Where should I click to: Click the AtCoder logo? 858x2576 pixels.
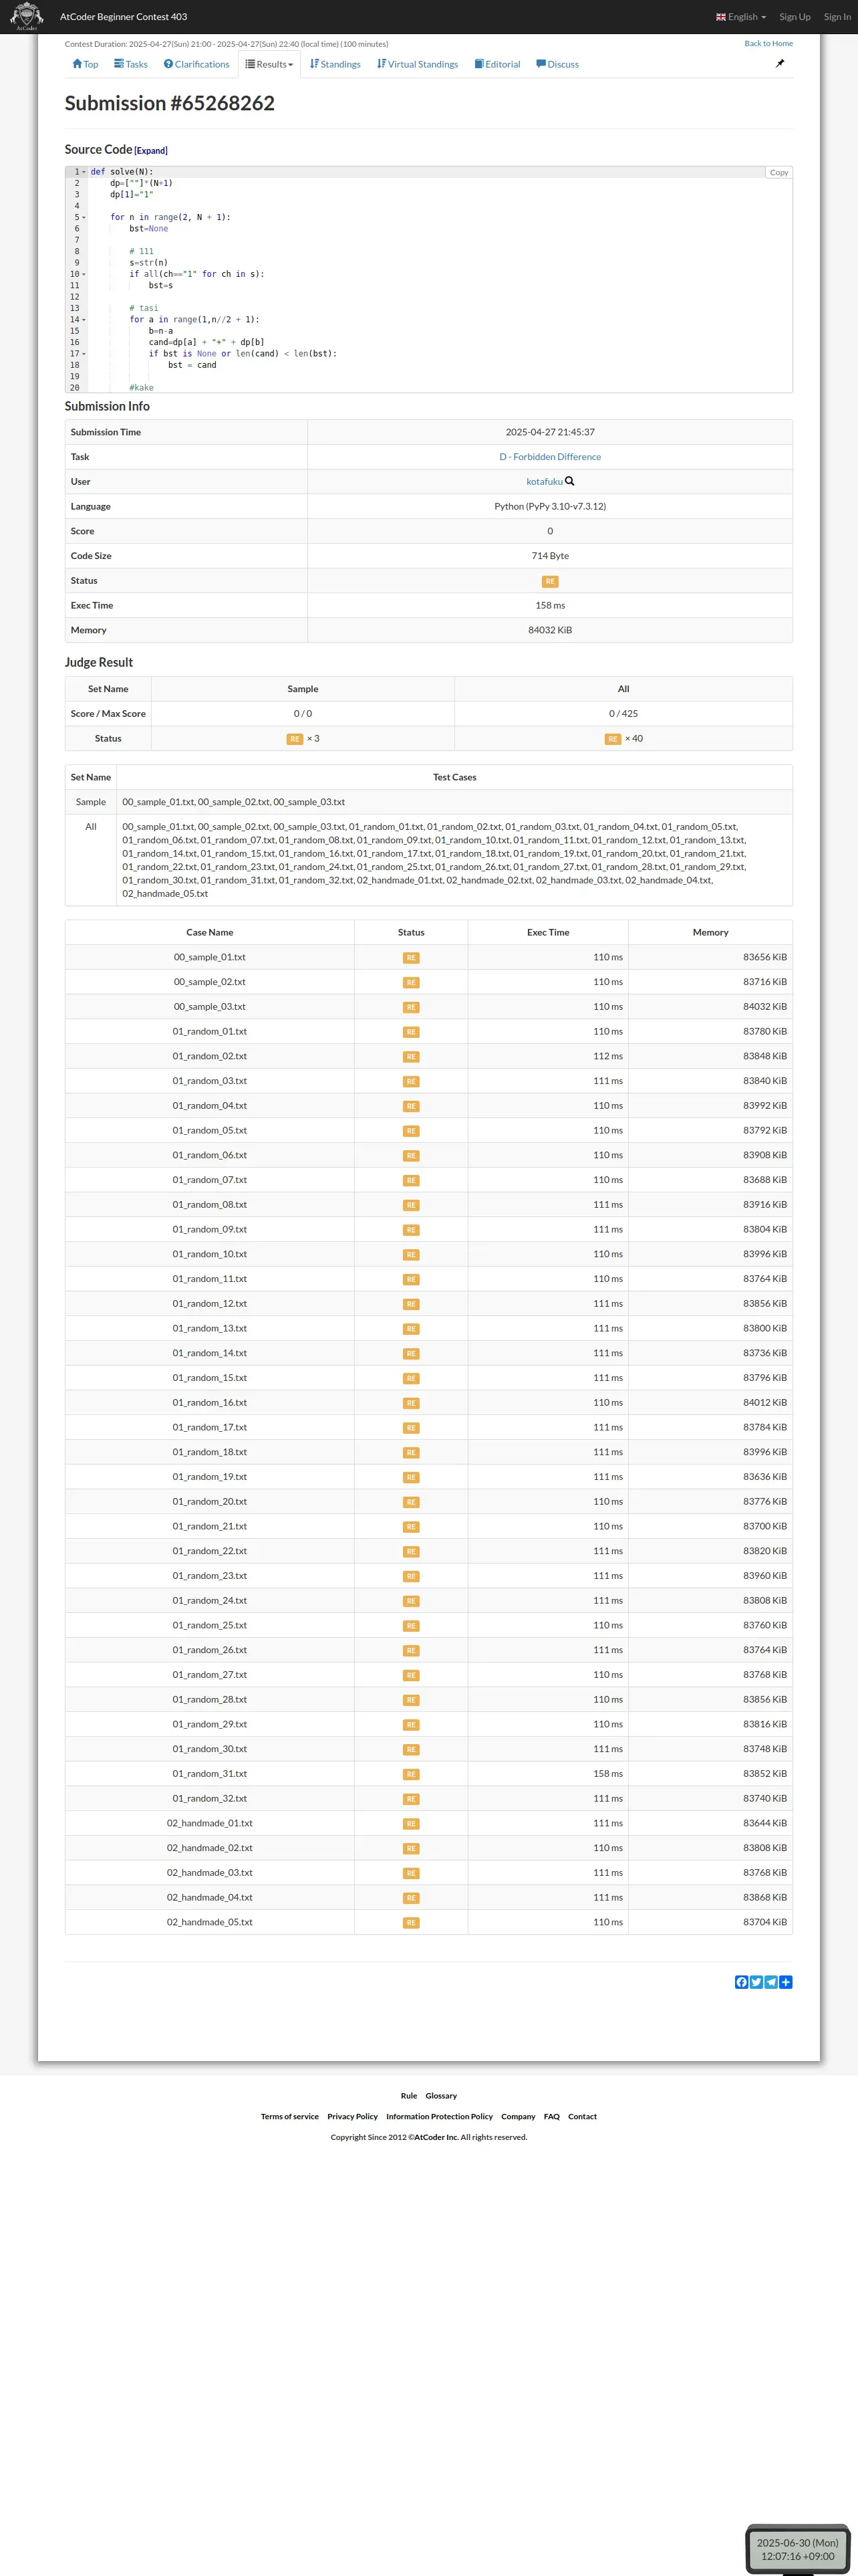(26, 16)
